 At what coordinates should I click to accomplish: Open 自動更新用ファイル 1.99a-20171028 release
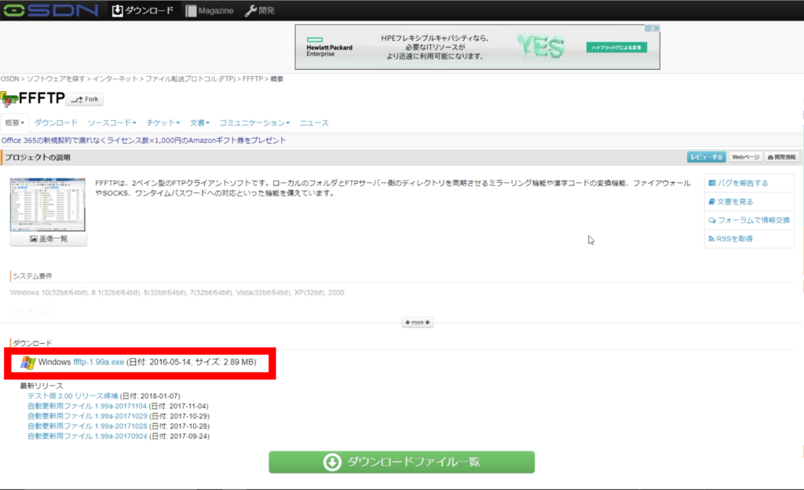(x=87, y=426)
